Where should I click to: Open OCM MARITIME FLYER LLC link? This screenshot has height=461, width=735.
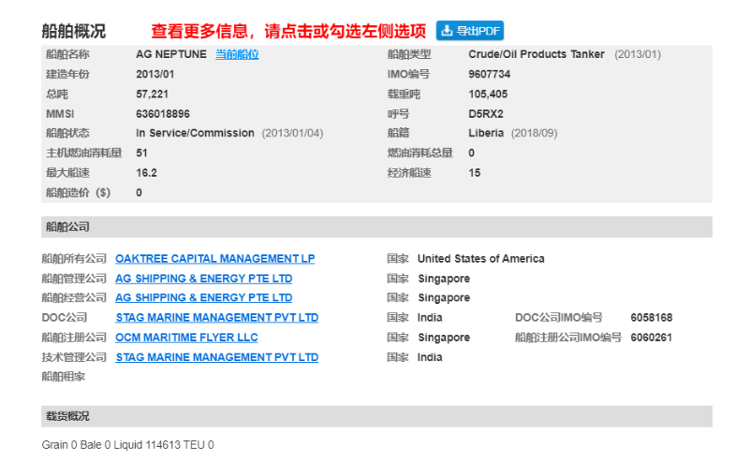(186, 338)
